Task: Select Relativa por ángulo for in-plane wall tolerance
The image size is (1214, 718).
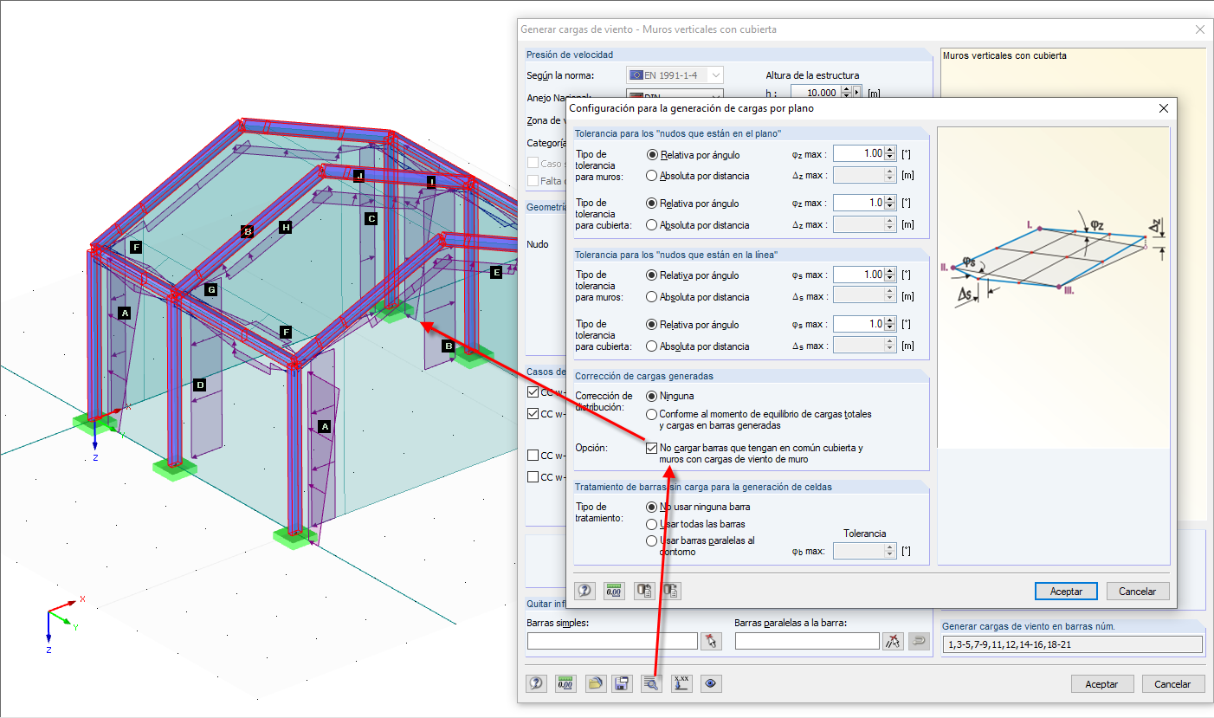Action: [x=652, y=154]
